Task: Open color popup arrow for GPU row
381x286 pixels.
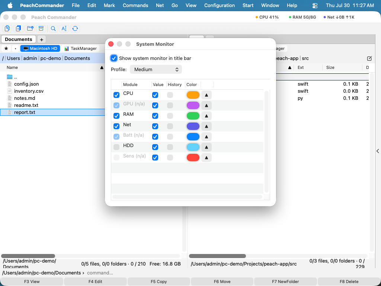Action: point(206,105)
